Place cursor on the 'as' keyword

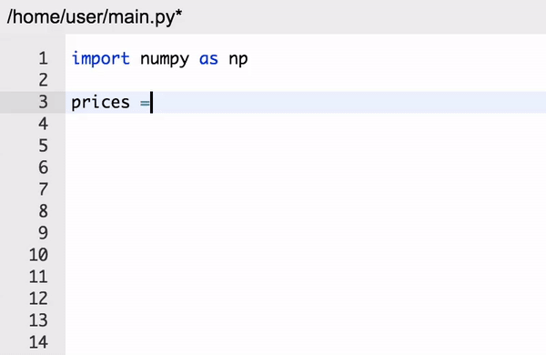click(208, 59)
